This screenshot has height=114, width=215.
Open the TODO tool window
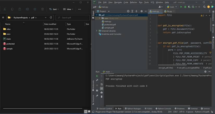[148, 109]
